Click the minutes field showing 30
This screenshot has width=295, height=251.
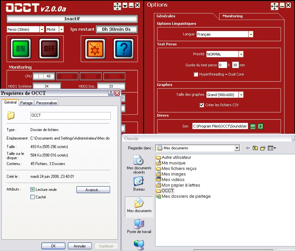pyautogui.click(x=235, y=65)
